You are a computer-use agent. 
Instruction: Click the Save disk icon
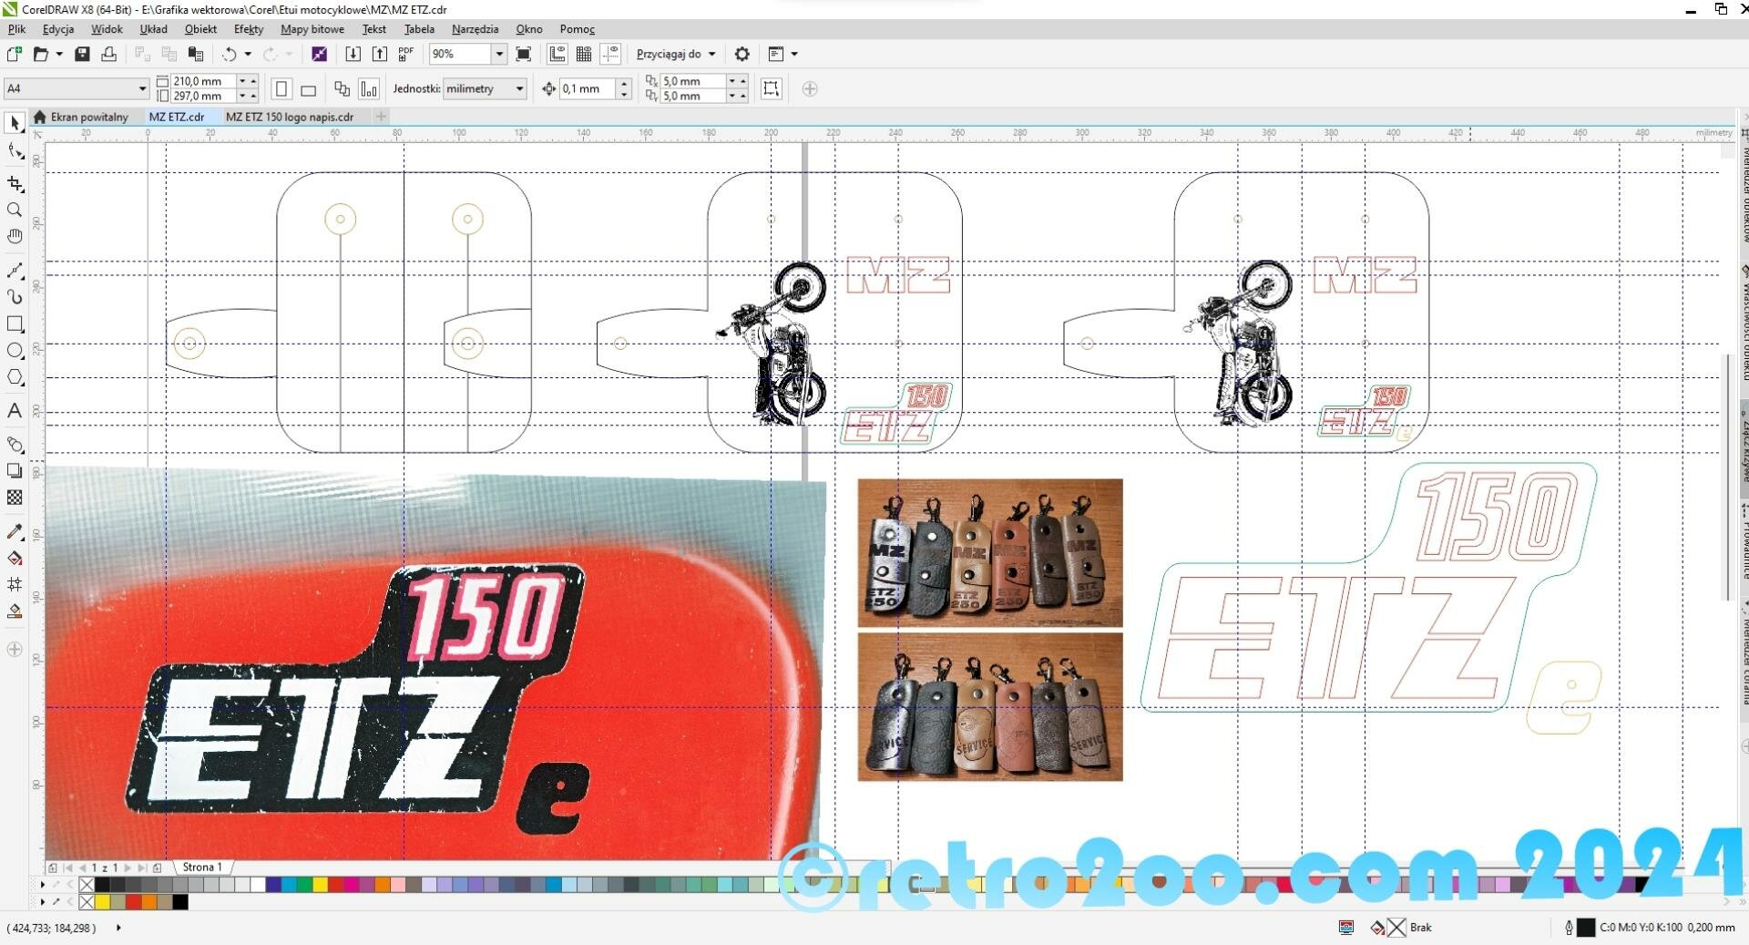[82, 55]
